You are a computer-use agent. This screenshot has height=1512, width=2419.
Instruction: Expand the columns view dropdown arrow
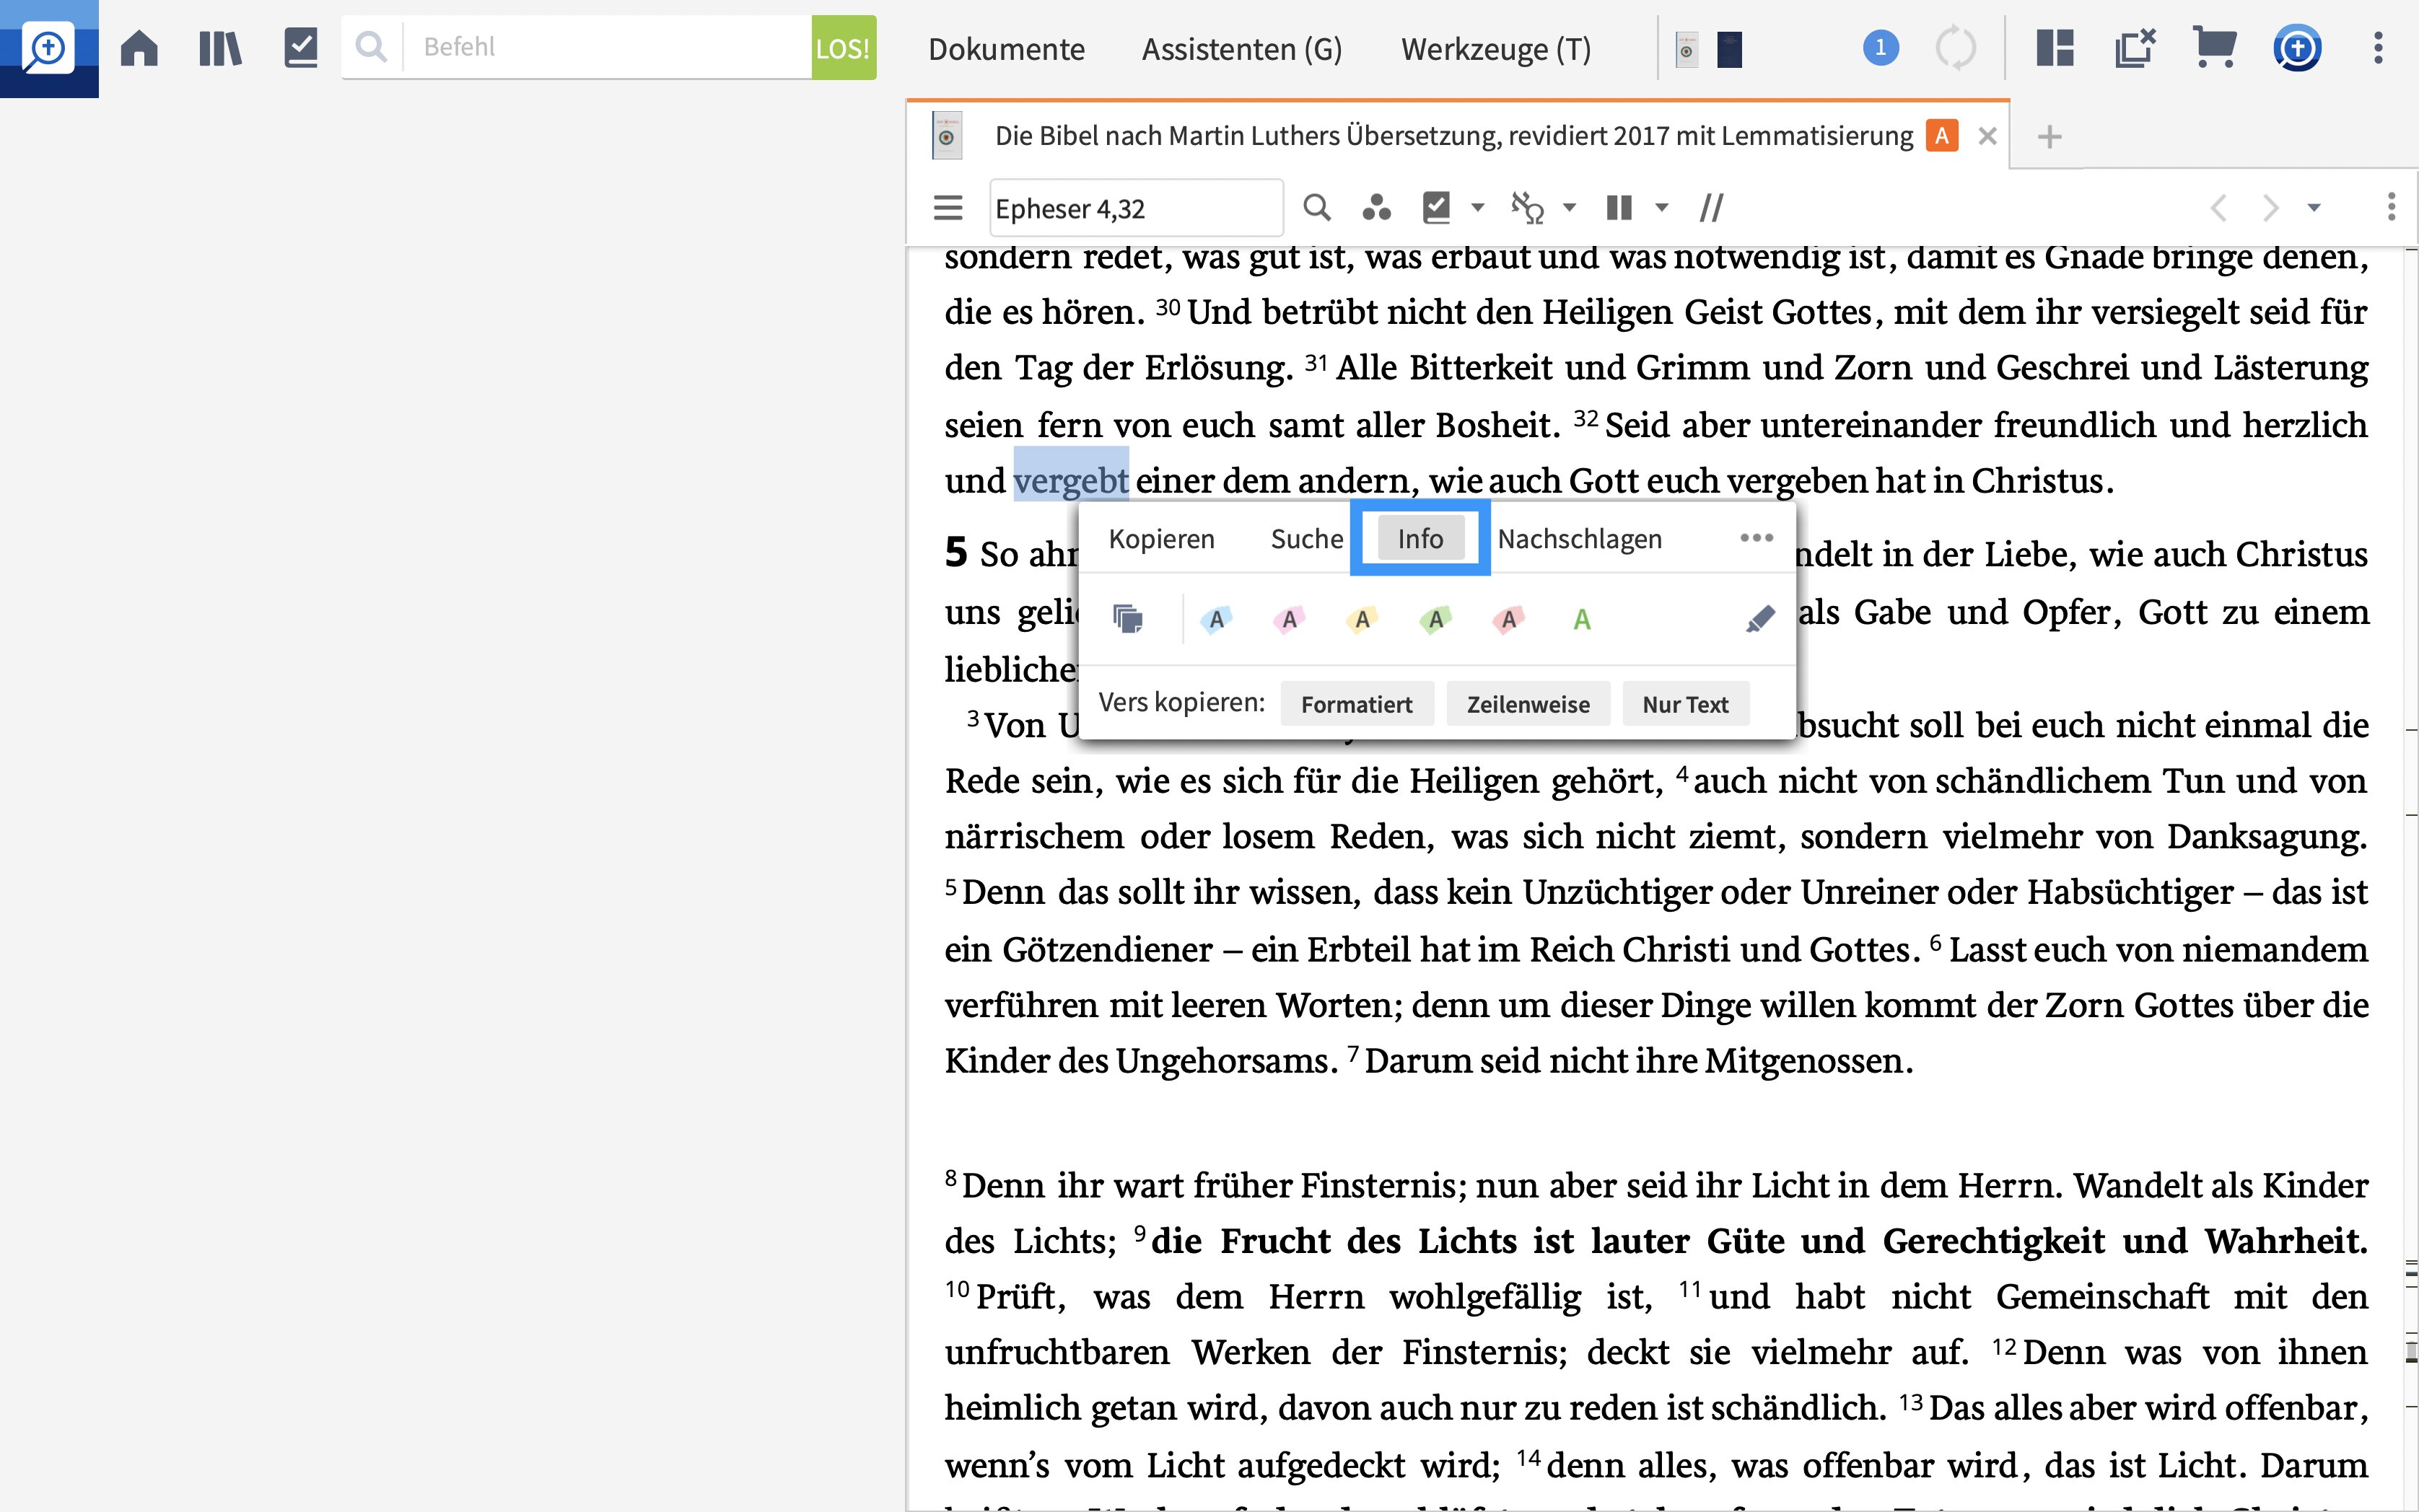point(1662,208)
